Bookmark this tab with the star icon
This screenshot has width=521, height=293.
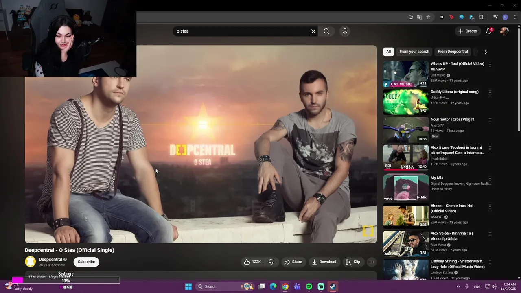pyautogui.click(x=428, y=17)
